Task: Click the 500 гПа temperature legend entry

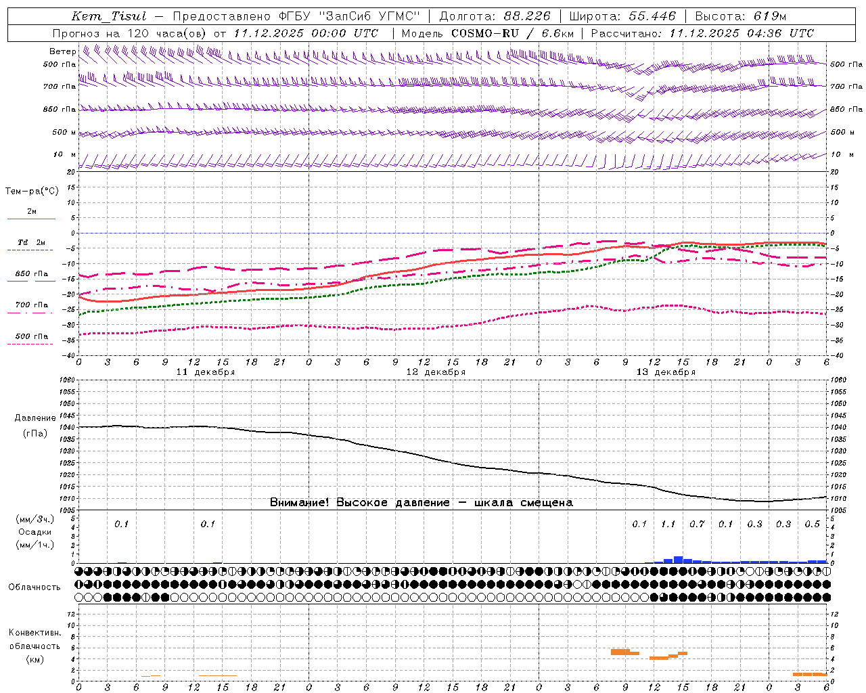Action: point(32,336)
